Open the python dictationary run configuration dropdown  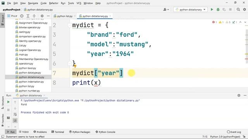tap(190, 10)
